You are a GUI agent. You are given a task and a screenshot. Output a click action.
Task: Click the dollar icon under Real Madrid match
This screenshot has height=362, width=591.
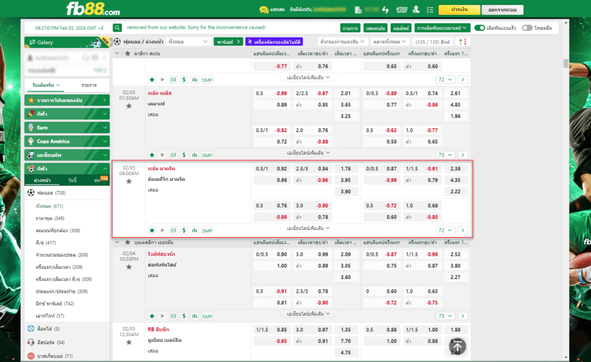[184, 231]
